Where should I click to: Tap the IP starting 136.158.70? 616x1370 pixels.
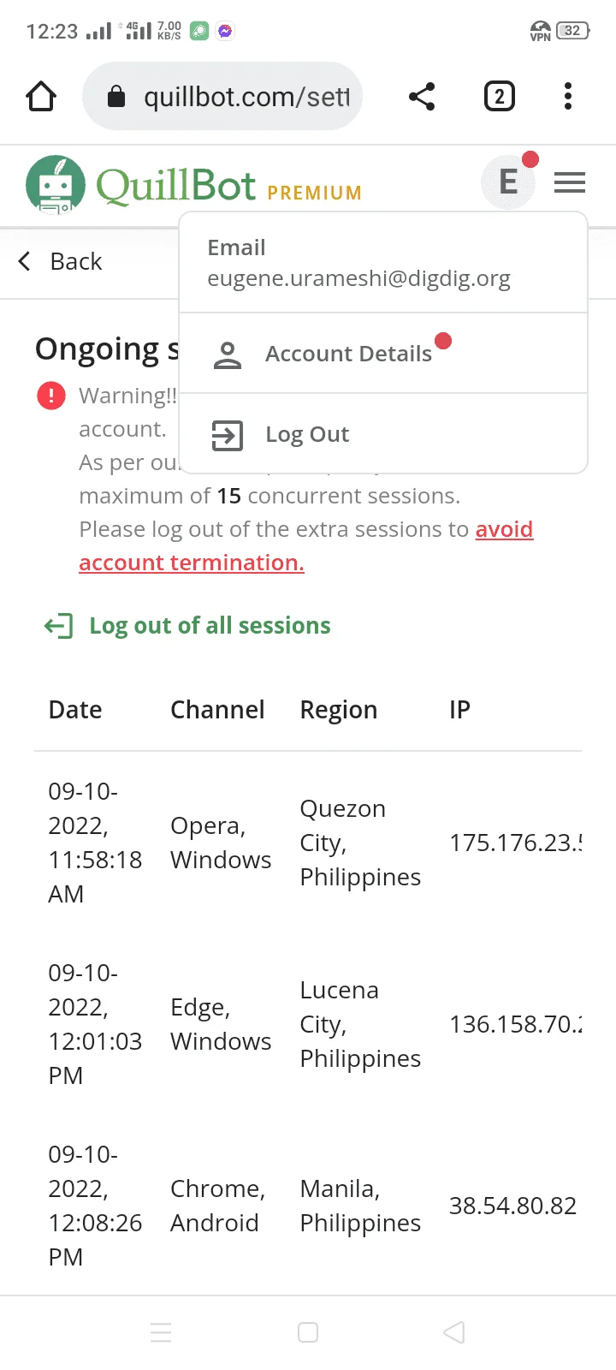coord(516,1024)
